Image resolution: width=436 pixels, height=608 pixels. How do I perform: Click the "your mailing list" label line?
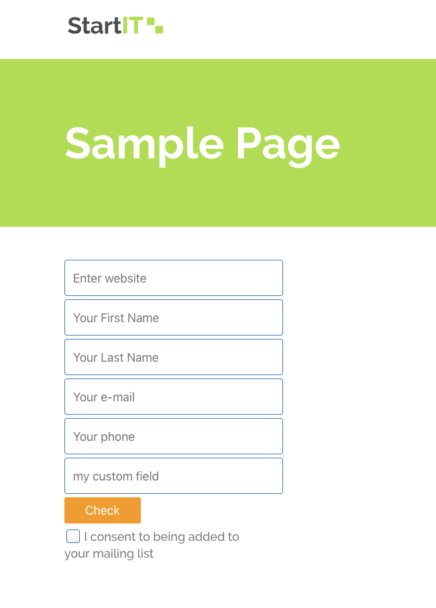109,554
